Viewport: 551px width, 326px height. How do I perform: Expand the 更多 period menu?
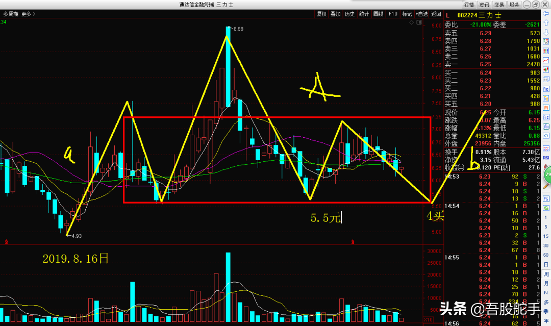(x=28, y=14)
